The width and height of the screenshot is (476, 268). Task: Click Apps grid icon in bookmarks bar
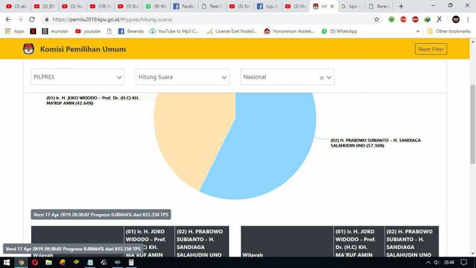8,31
